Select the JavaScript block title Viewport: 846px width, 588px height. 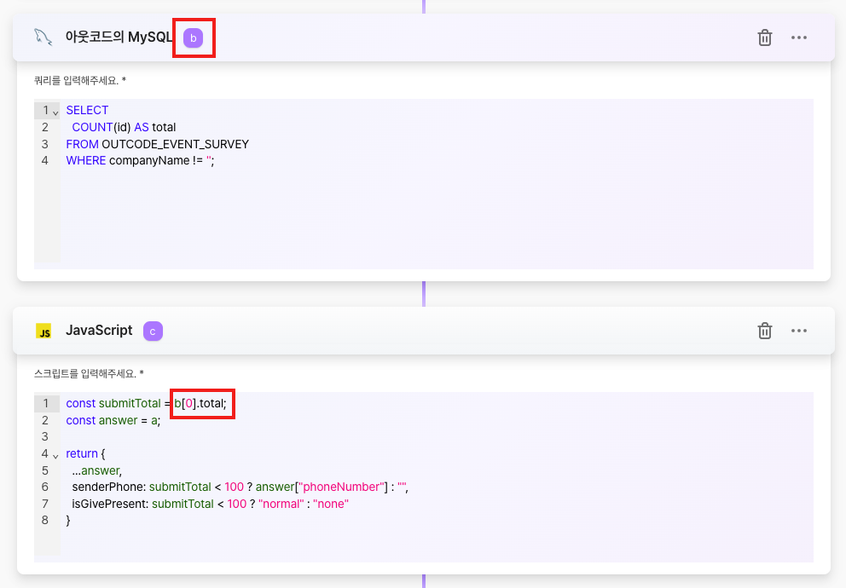99,331
